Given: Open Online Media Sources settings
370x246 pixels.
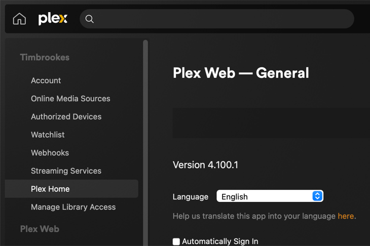Looking at the screenshot, I should [70, 99].
